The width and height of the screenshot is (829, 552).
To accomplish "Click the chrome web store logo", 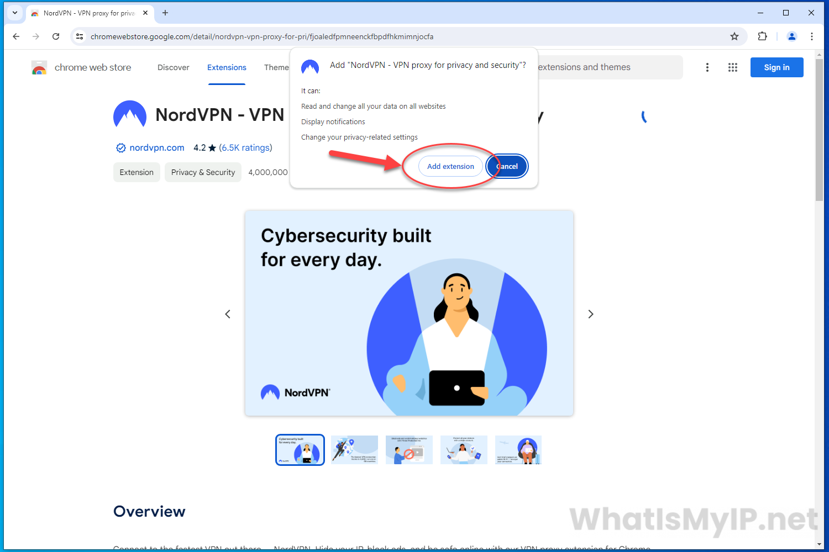I will point(82,67).
